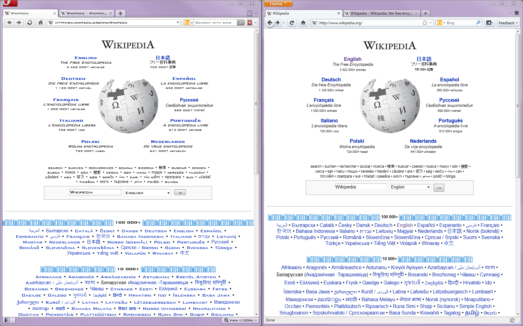The width and height of the screenshot is (523, 326).
Task: List all tabs in Firefox
Action: click(510, 13)
